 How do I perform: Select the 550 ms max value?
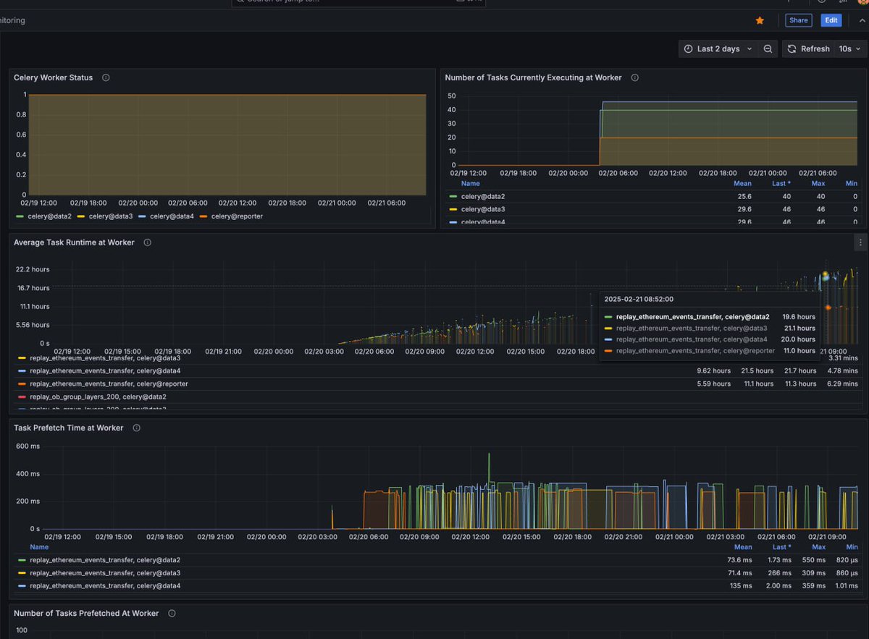tap(813, 560)
